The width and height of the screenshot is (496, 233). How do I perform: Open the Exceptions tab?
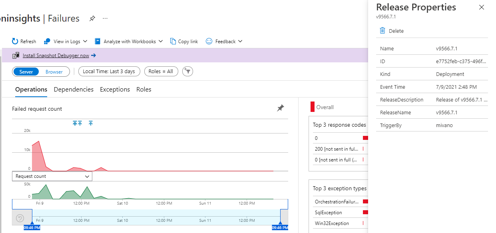click(115, 90)
